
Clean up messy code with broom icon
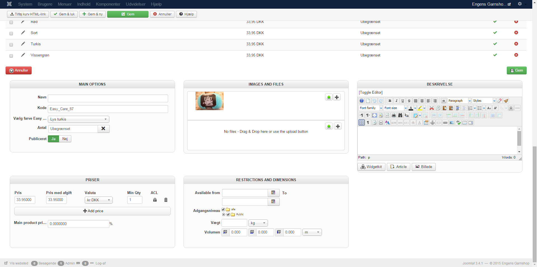click(x=506, y=101)
